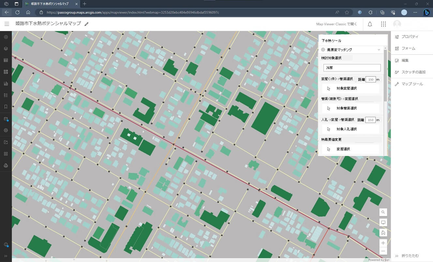Screen dimensions: 433x262
Task: Return the map to its default home extent
Action: [383, 233]
